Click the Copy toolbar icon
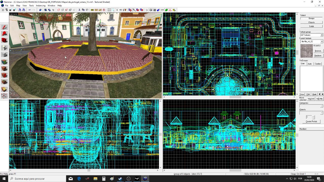 pyautogui.click(x=83, y=10)
